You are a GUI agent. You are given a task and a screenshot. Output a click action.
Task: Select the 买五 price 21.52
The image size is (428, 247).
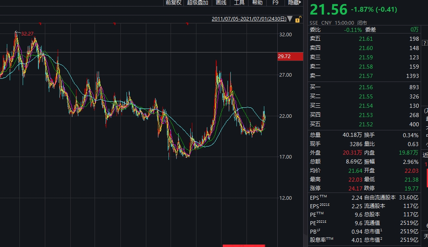tap(366, 124)
